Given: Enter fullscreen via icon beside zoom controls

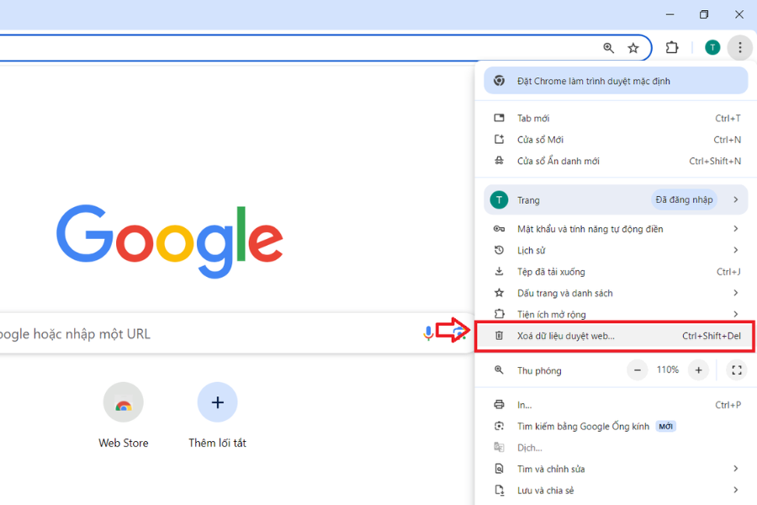Looking at the screenshot, I should pos(737,369).
